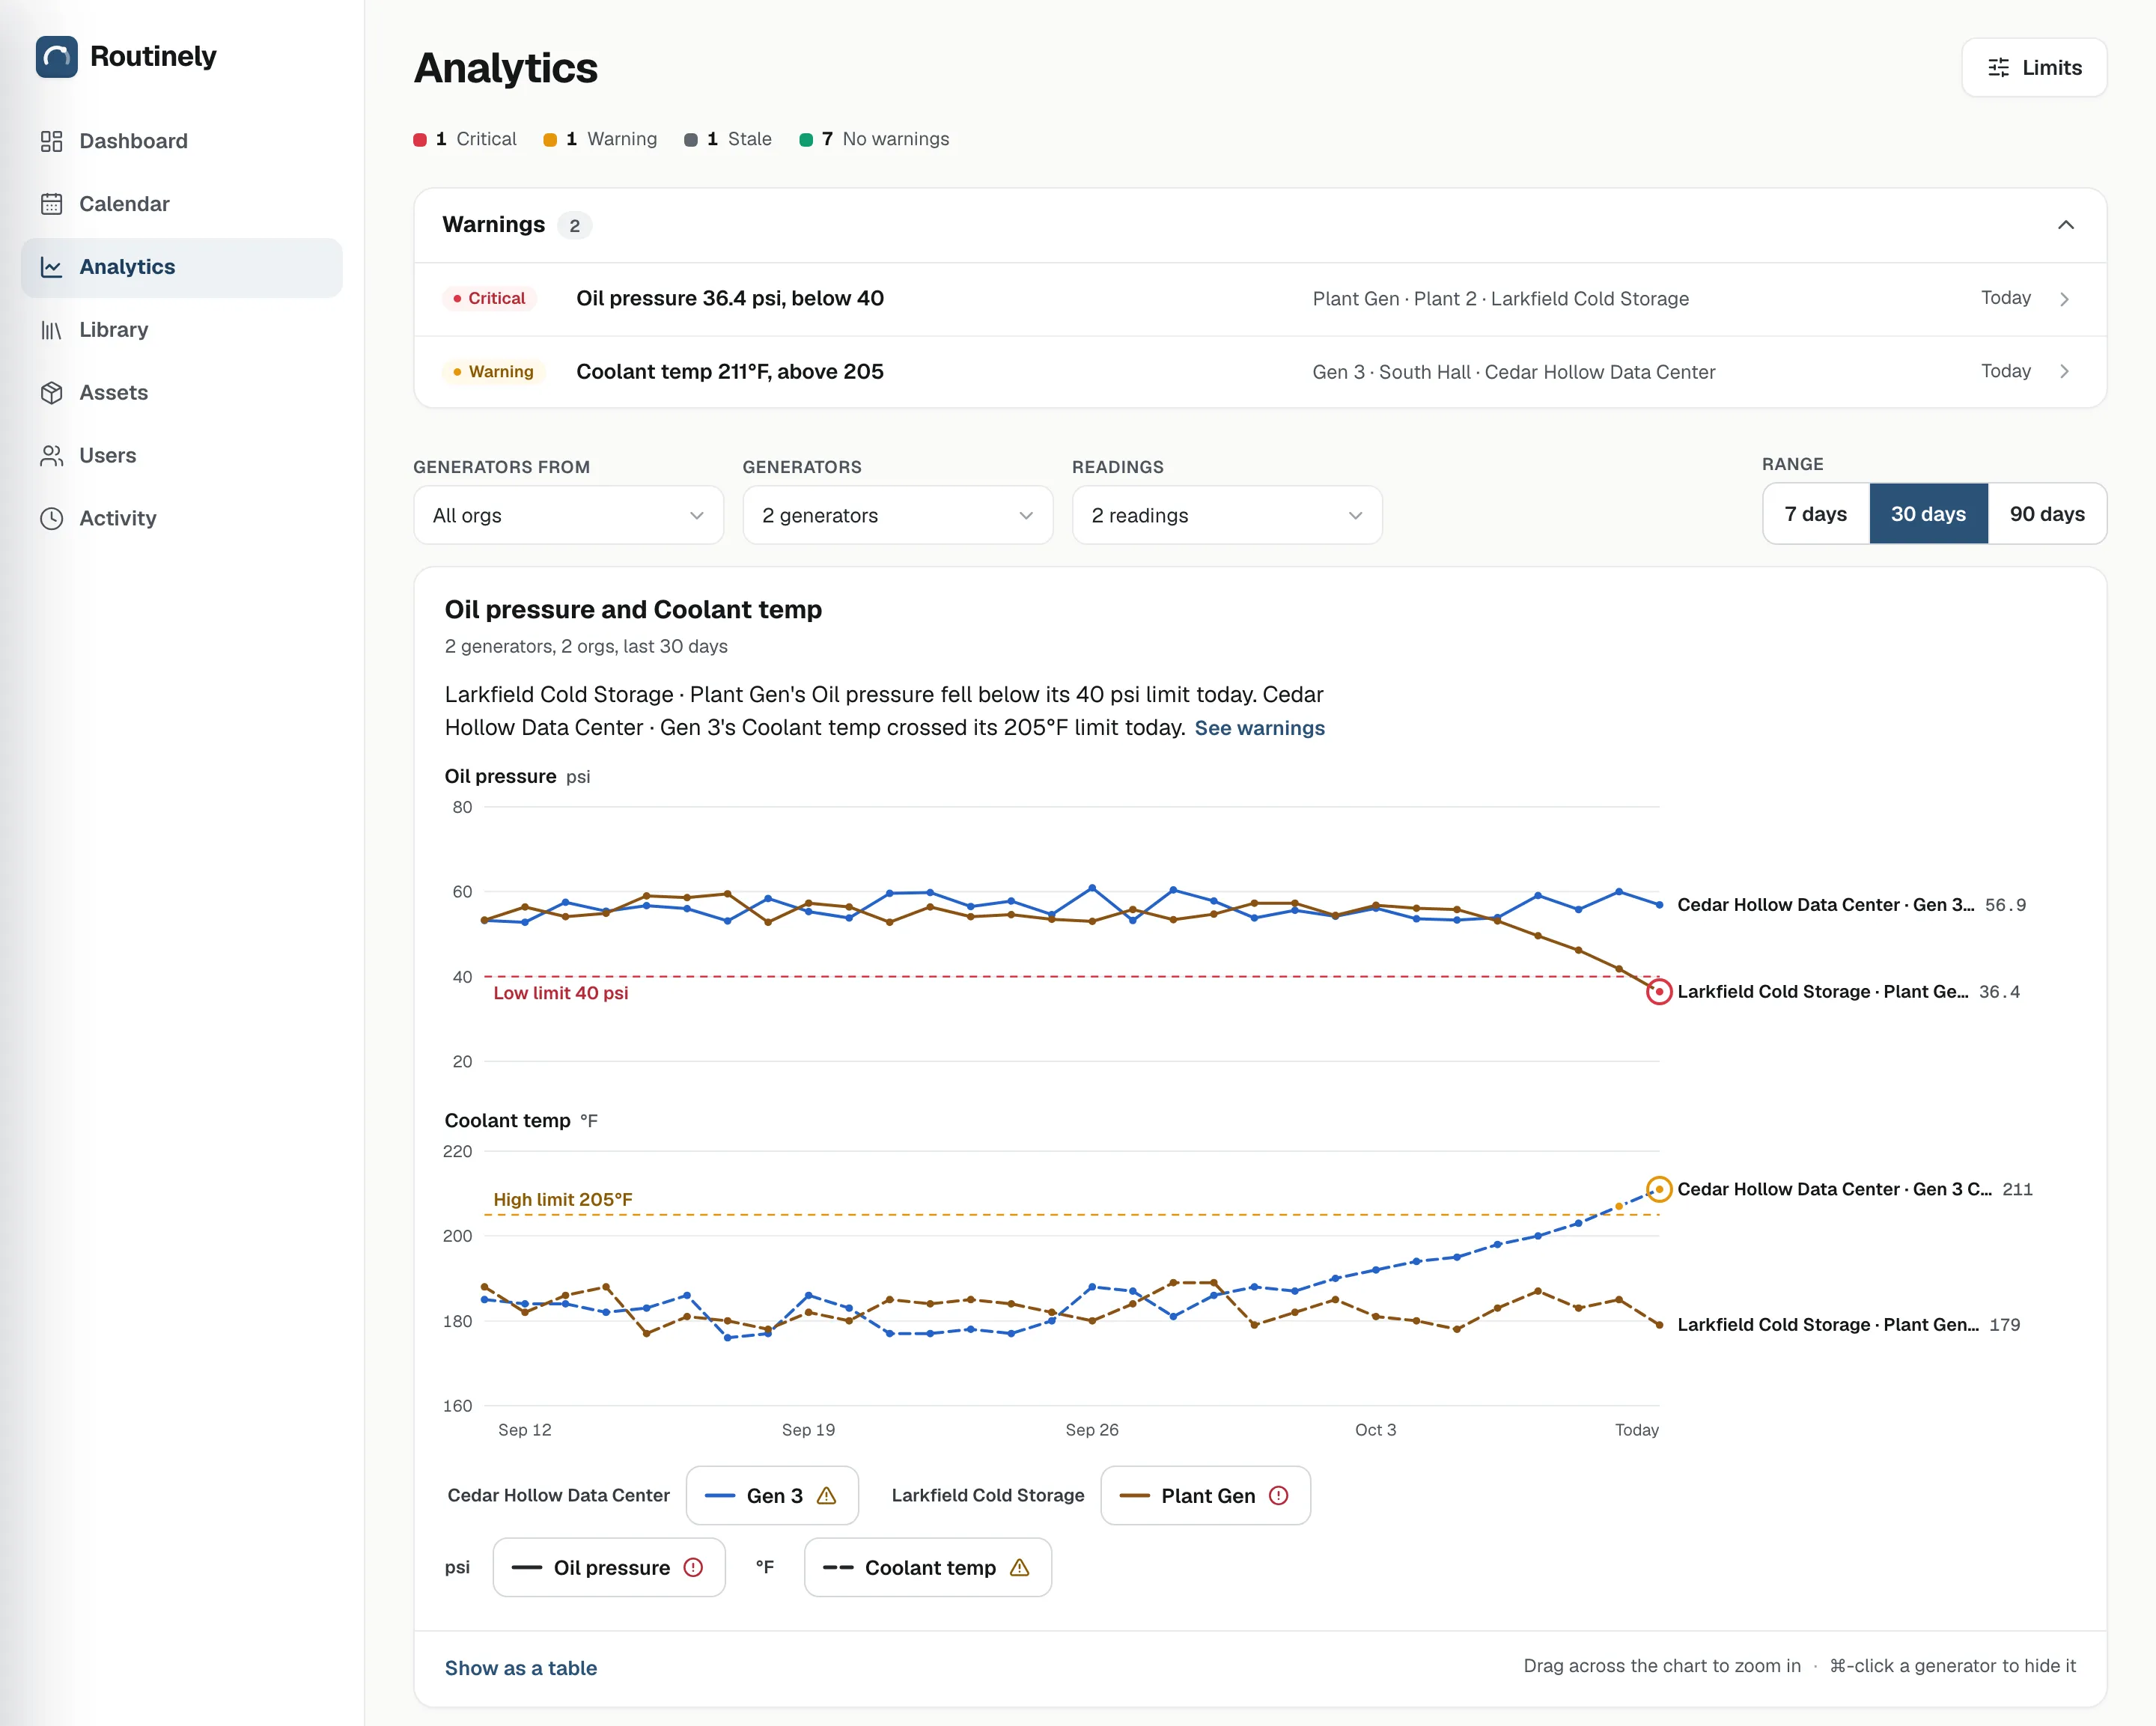Viewport: 2156px width, 1726px height.
Task: Click the 7 No warnings status count
Action: click(x=875, y=139)
